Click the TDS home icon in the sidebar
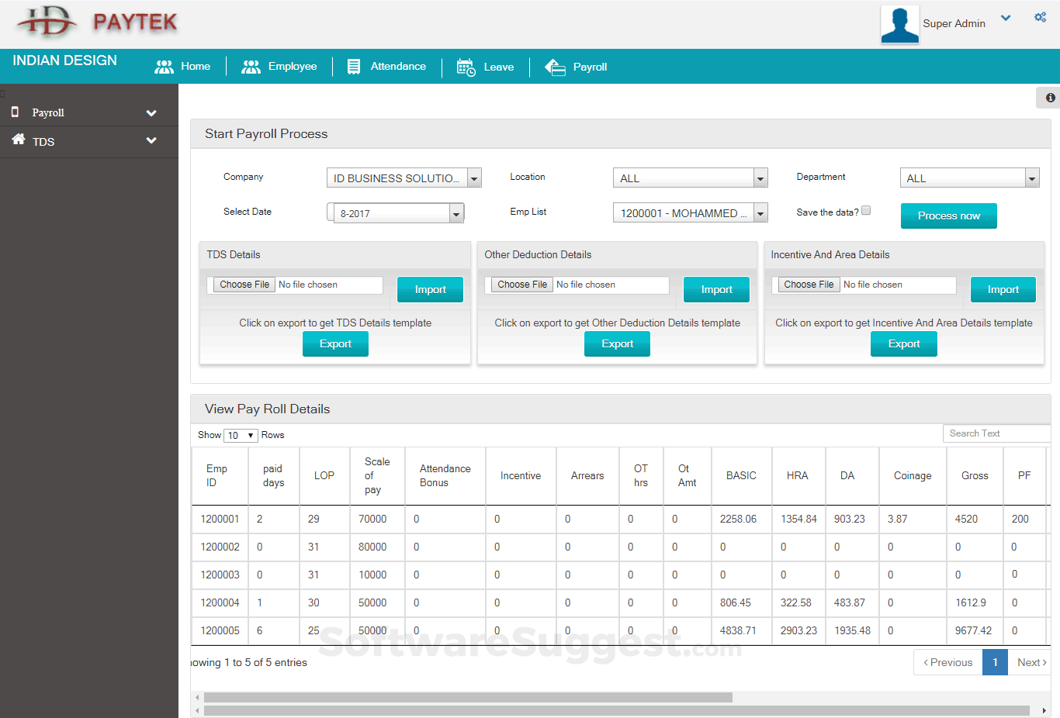Viewport: 1060px width, 718px height. (17, 141)
